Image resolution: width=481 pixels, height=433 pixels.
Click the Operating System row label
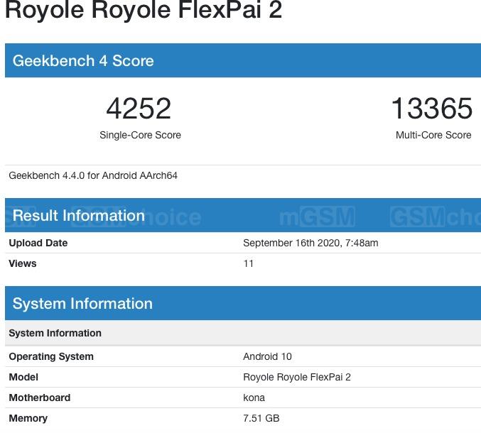click(x=51, y=357)
